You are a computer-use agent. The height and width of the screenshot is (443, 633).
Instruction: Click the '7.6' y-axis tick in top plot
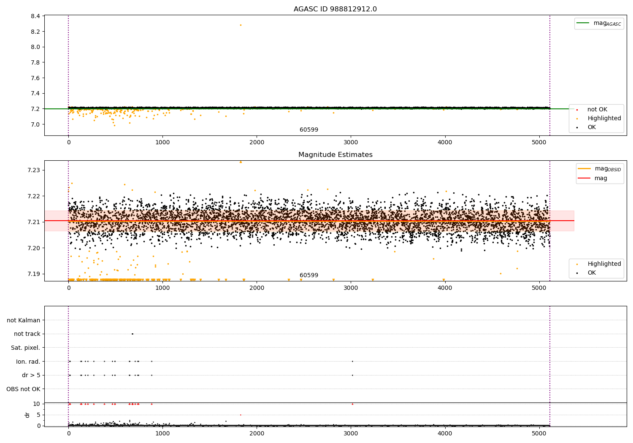pyautogui.click(x=35, y=78)
